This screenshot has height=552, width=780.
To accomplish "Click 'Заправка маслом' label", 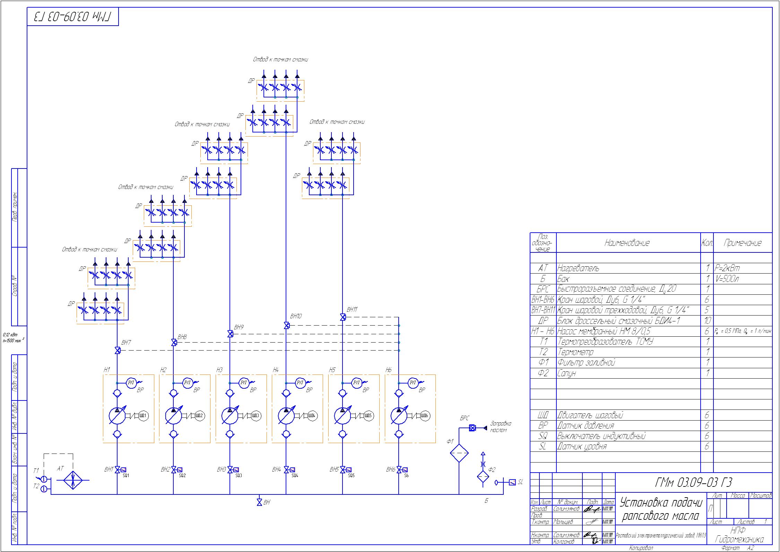I will [500, 427].
